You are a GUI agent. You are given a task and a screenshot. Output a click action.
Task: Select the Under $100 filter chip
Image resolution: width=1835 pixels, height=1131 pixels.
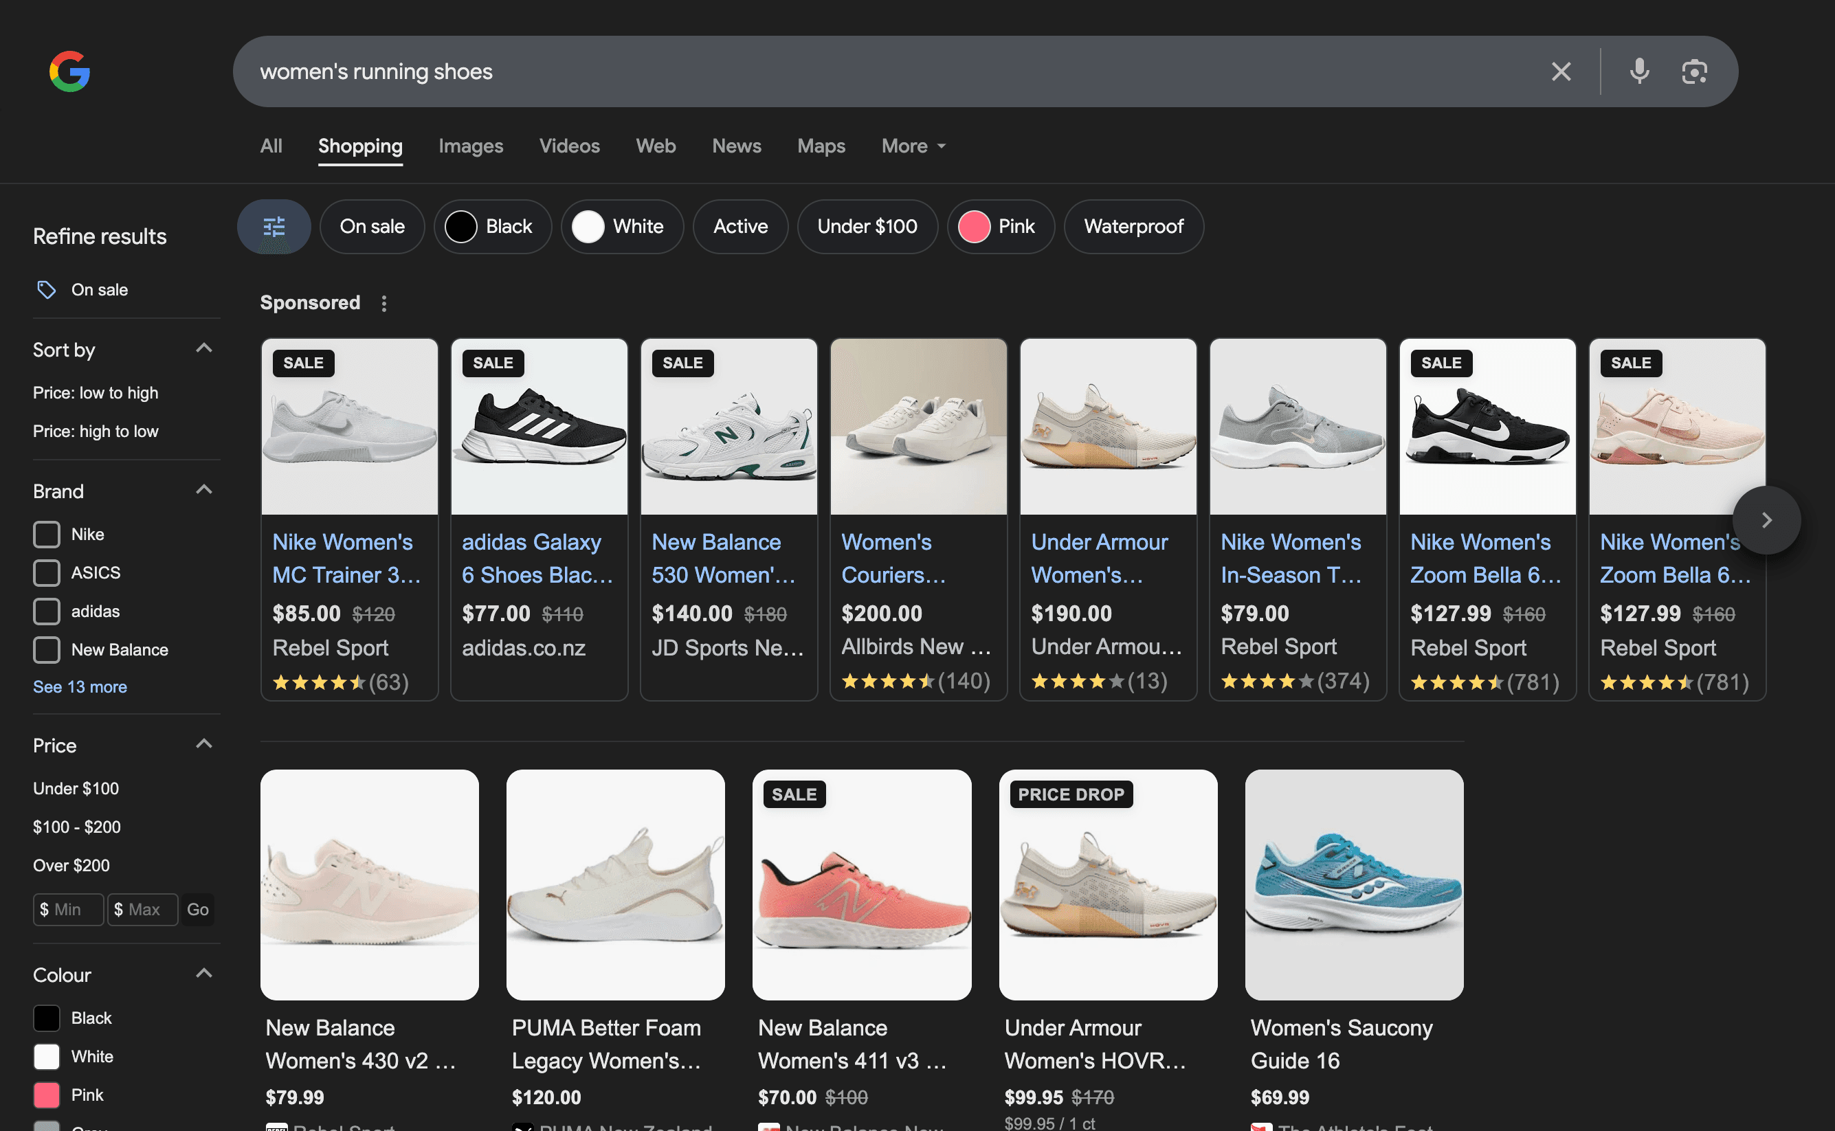[867, 227]
